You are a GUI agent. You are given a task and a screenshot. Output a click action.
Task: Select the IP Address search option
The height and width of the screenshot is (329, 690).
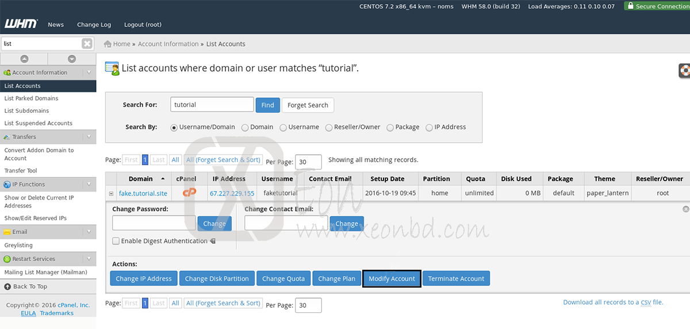[x=429, y=128]
